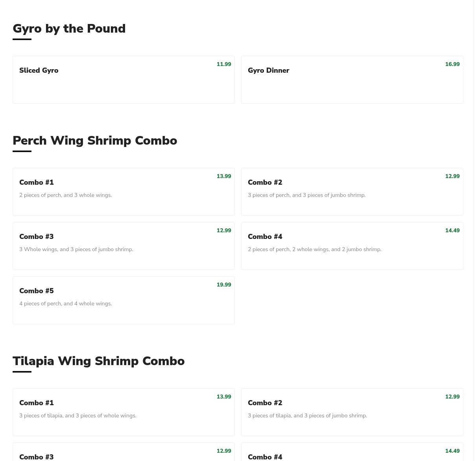Choose Tilapia Combo #2 with jumbo shrimp
This screenshot has width=476, height=461.
(x=352, y=412)
